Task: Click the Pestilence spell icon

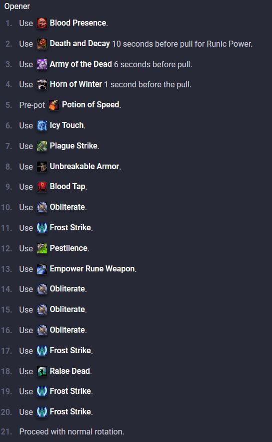Action: click(42, 248)
